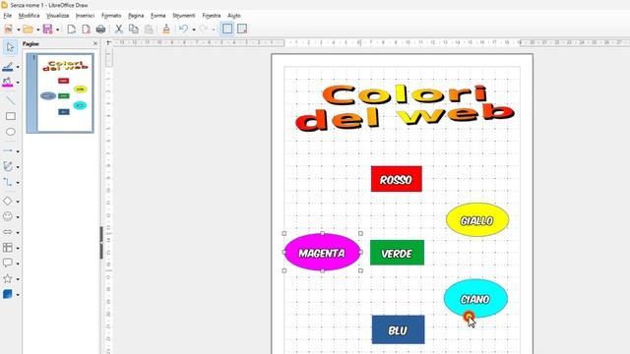Choose the Select arrow tool

(x=10, y=47)
